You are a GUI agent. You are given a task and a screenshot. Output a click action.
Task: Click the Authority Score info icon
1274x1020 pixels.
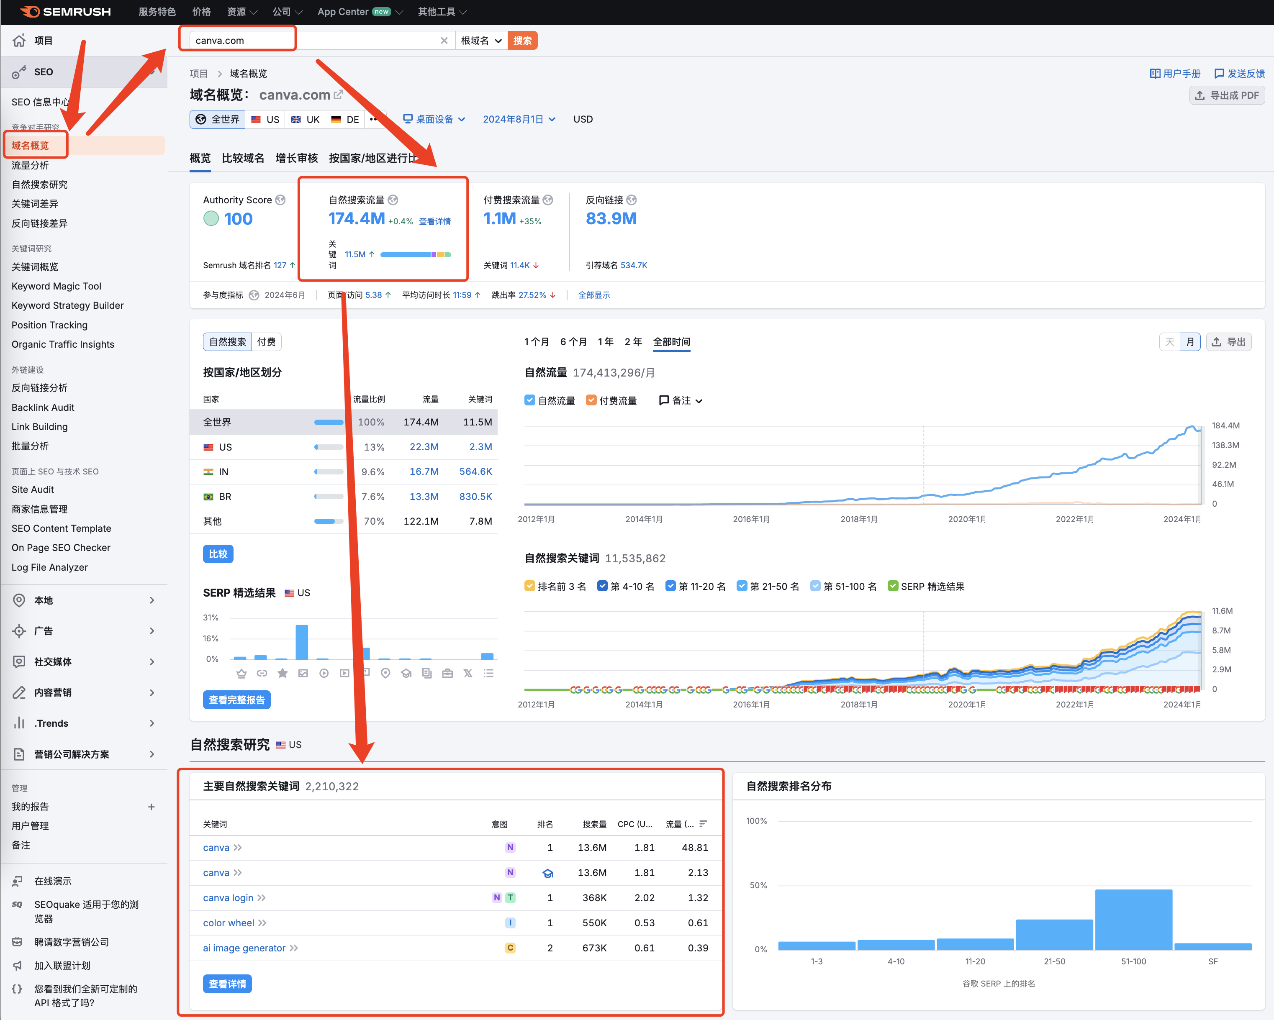click(x=281, y=200)
